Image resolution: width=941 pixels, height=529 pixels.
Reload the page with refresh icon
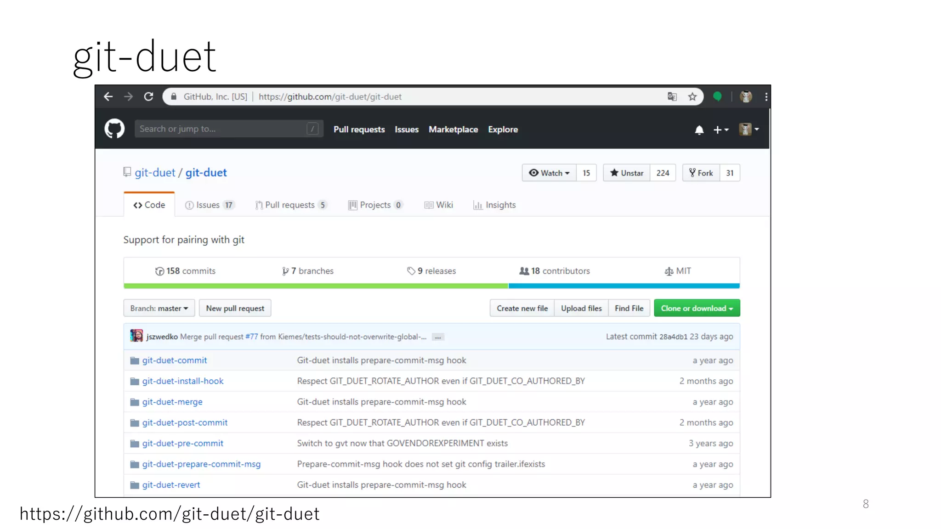(148, 96)
